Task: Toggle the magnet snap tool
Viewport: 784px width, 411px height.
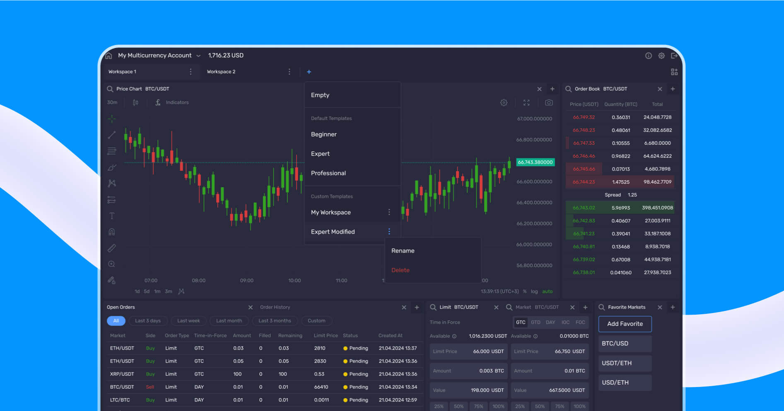Action: (112, 232)
